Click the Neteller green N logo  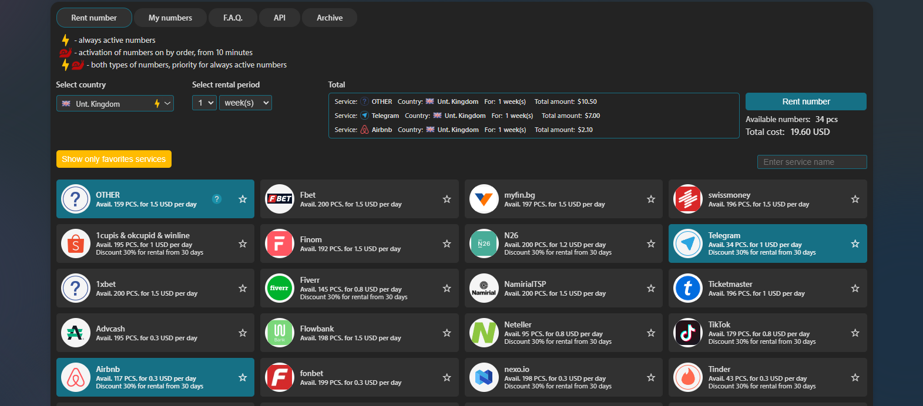click(x=484, y=333)
